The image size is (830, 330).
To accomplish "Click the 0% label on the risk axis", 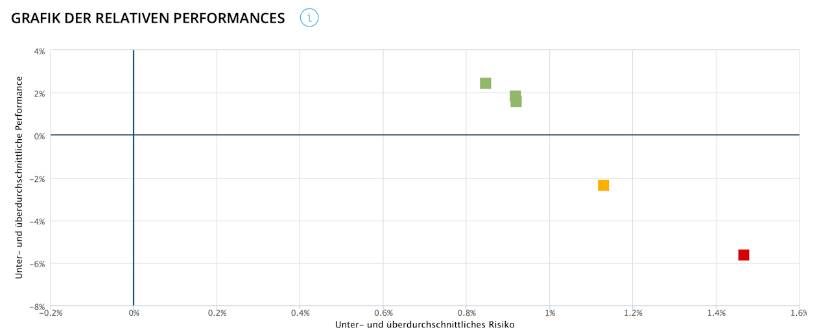I will [134, 313].
